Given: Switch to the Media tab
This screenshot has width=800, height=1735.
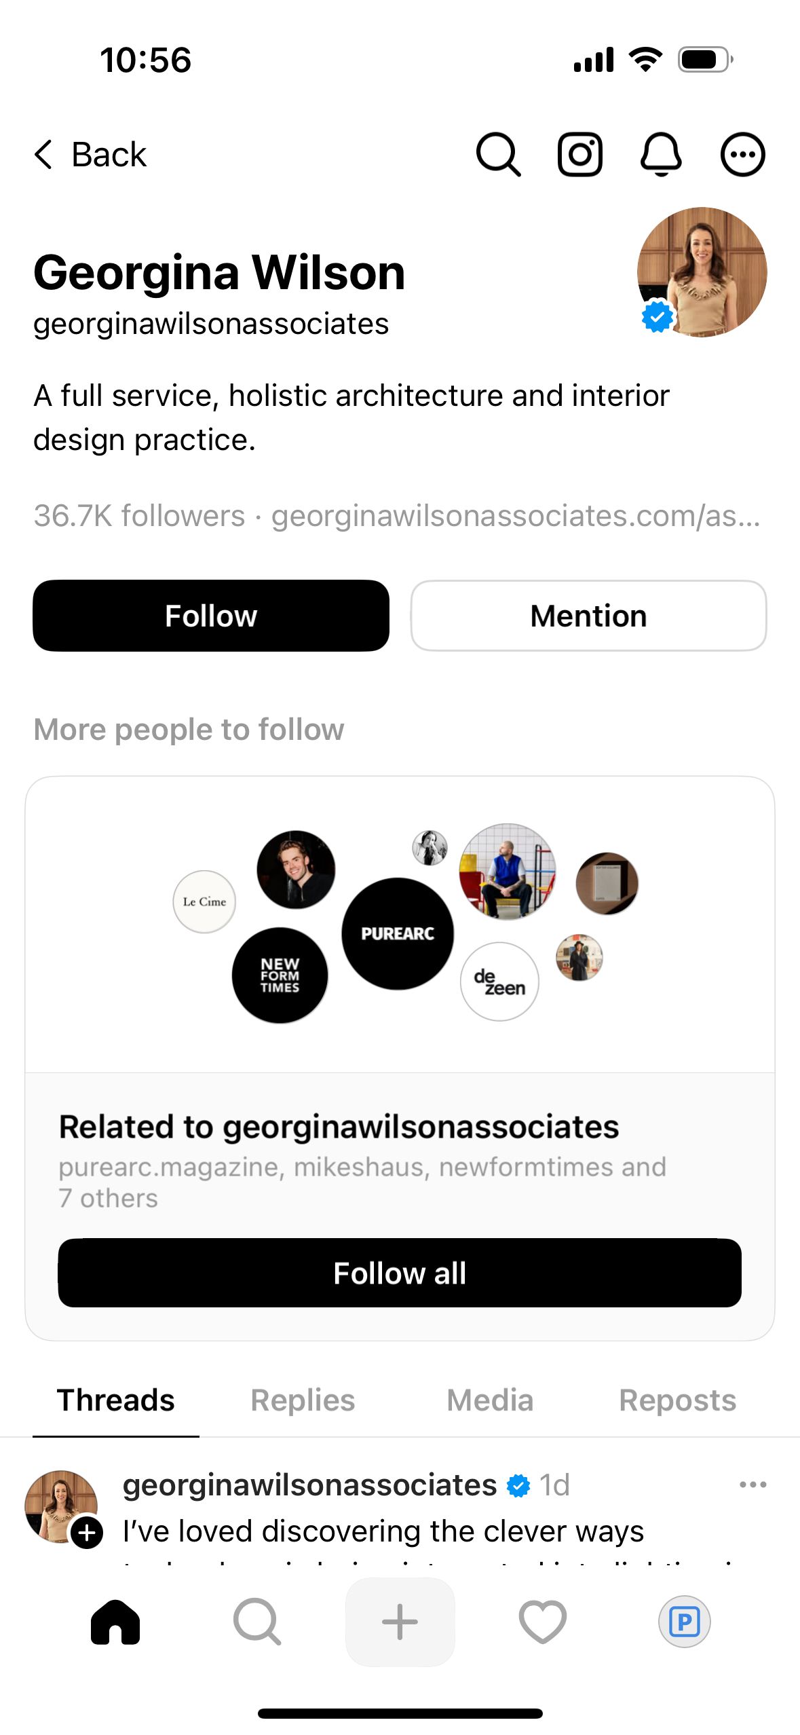Looking at the screenshot, I should point(490,1400).
